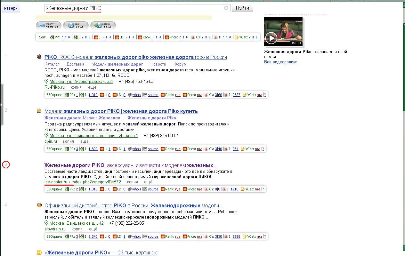Image resolution: width=405 pixels, height=256 pixels.
Task: Click map pin for Варшавское ш. address
Action: (x=46, y=223)
